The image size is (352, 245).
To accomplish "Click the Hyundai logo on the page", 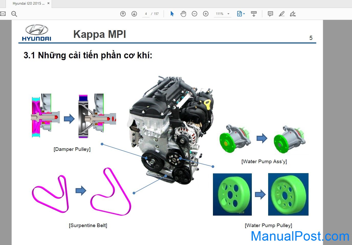I will 37,33.
